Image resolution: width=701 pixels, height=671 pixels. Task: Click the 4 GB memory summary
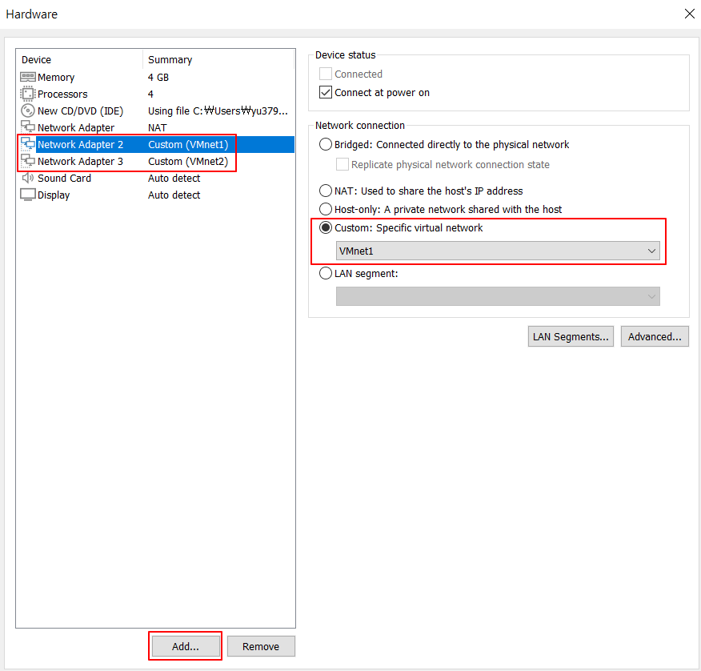tap(158, 77)
